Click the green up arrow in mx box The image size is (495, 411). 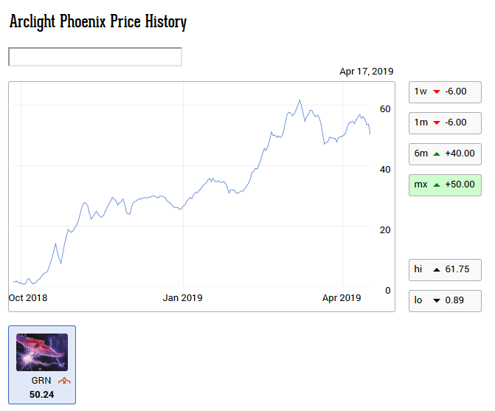point(437,184)
